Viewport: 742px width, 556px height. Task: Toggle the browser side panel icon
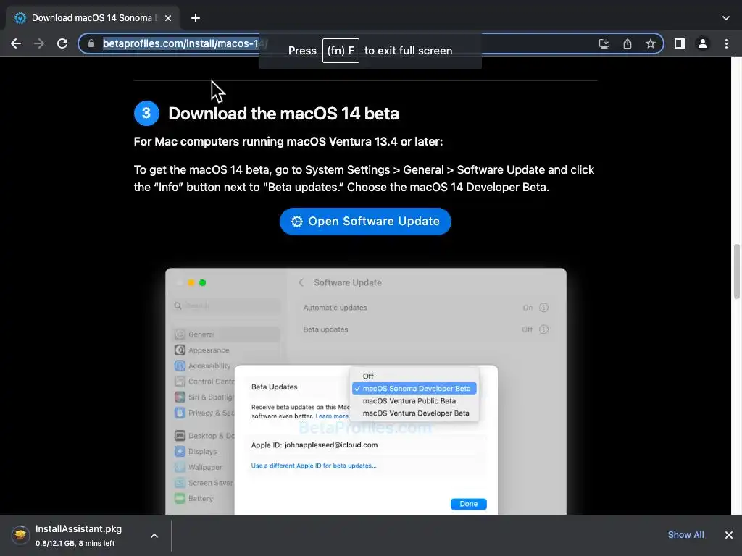pos(680,43)
